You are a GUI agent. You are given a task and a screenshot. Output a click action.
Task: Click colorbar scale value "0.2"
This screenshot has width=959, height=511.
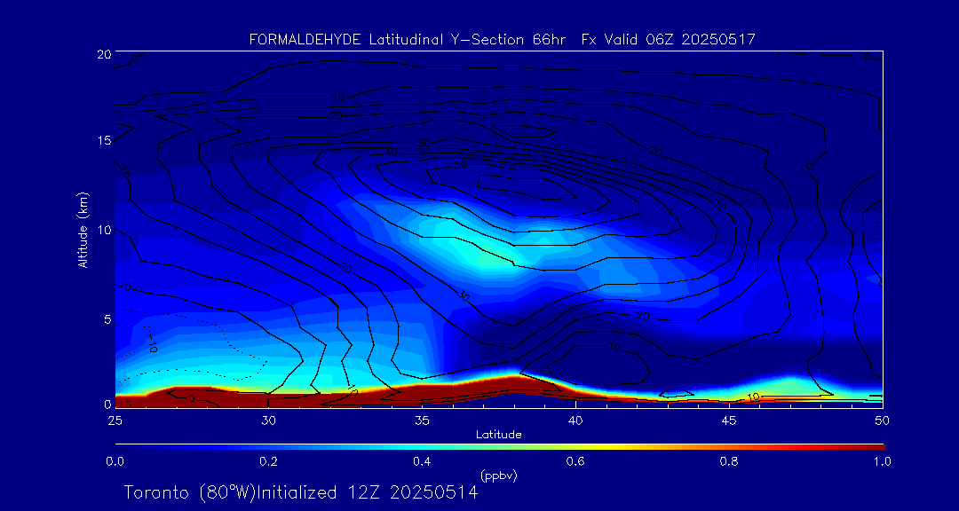268,461
